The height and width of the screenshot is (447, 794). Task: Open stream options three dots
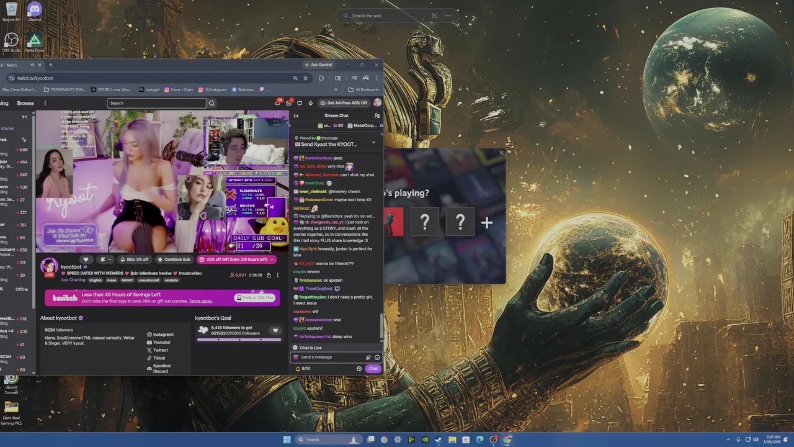[277, 275]
